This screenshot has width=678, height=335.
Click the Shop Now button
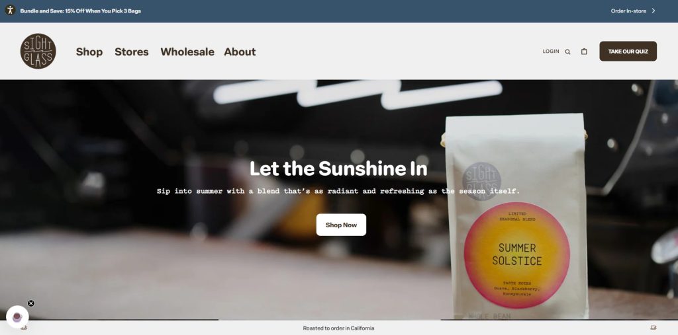pos(341,225)
